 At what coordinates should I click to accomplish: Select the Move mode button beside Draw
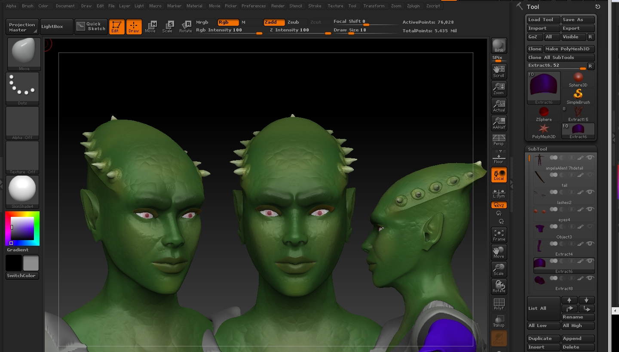(x=150, y=27)
